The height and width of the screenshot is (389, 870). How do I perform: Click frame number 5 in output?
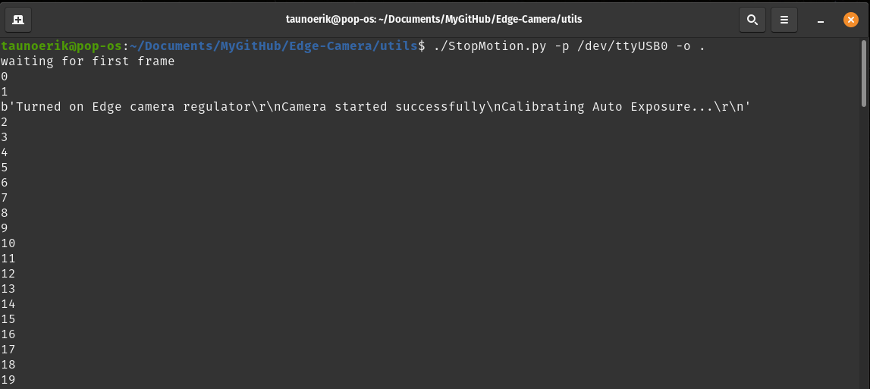(x=5, y=168)
